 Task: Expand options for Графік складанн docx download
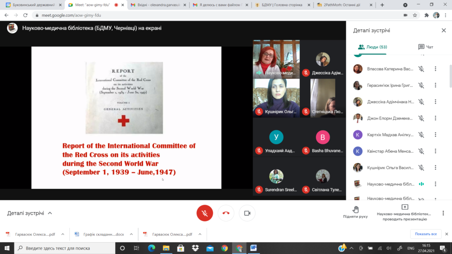(131, 234)
